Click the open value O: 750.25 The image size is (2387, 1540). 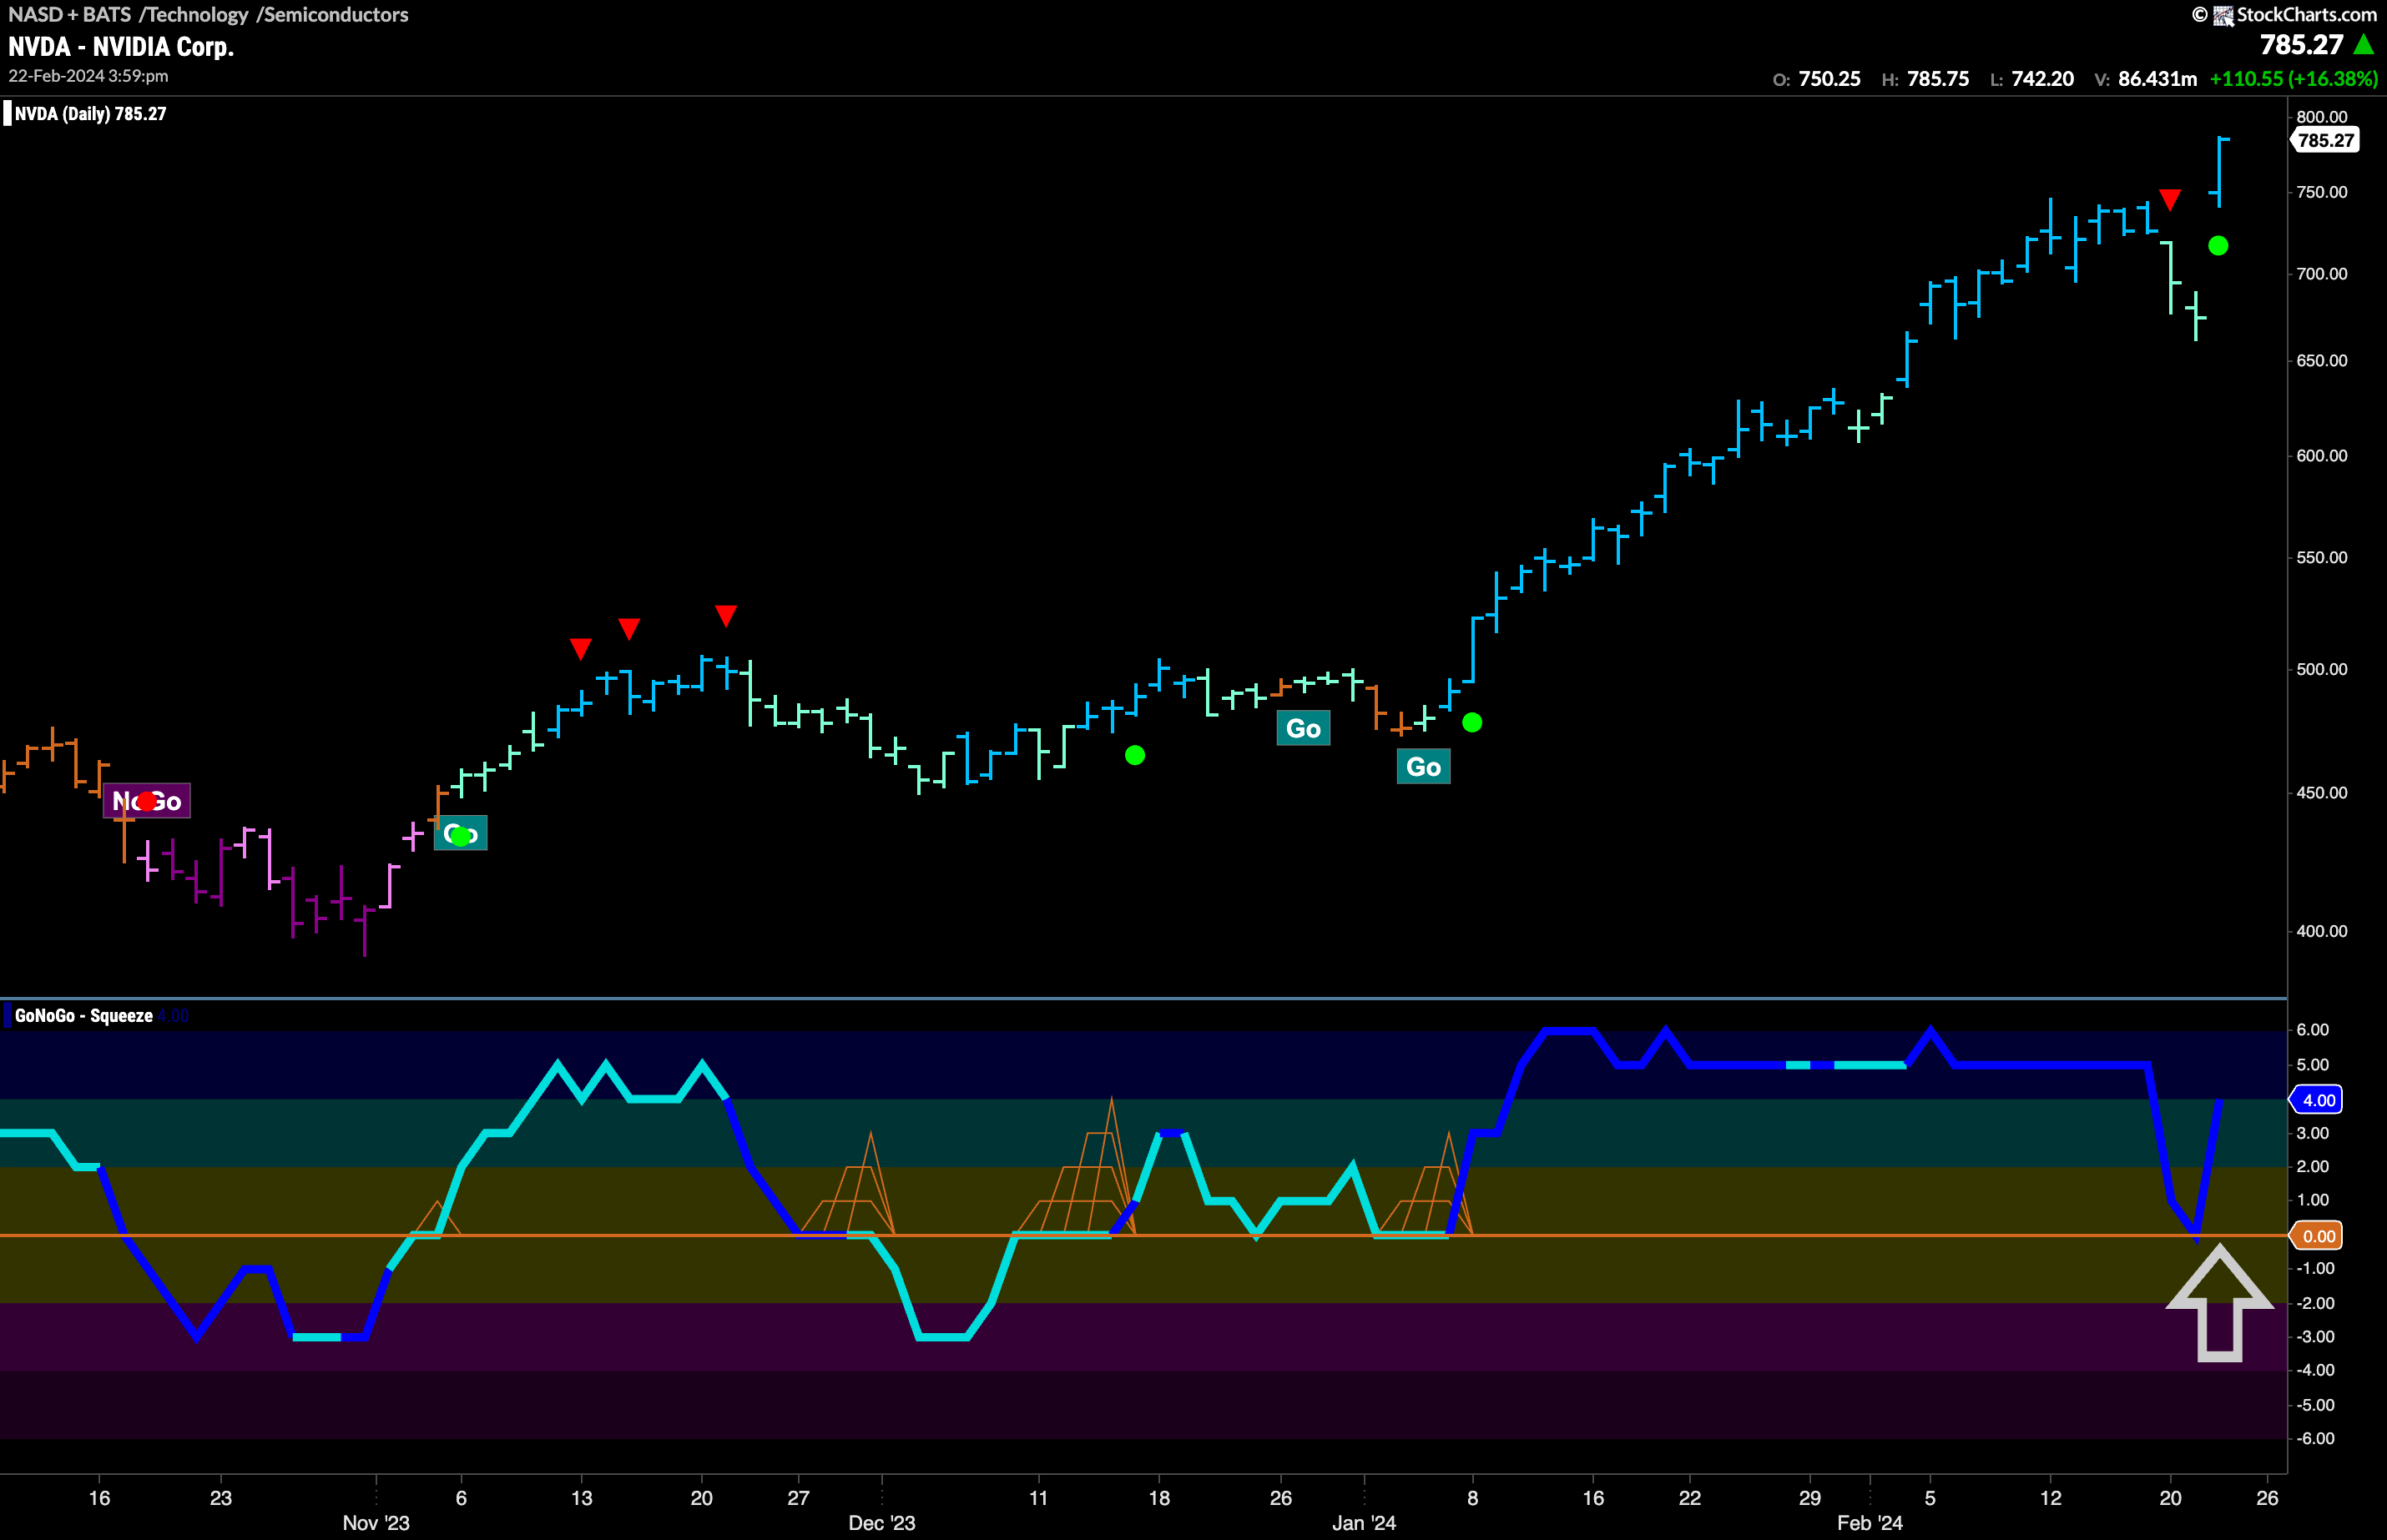tap(1817, 79)
